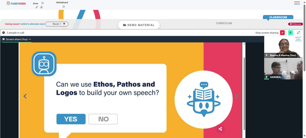Click the slide's vertical scrollbar
306x138 pixels.
pyautogui.click(x=244, y=94)
